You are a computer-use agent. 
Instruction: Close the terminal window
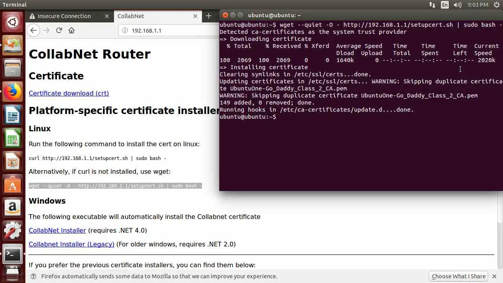click(225, 15)
